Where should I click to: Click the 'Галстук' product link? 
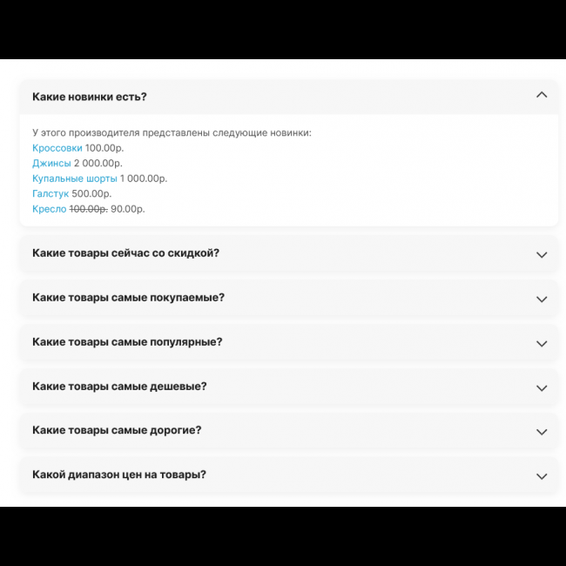point(51,193)
